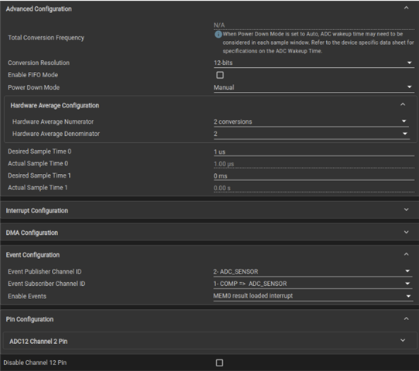Open the Enable Events dropdown
Viewport: 419px width, 371px height.
[313, 296]
